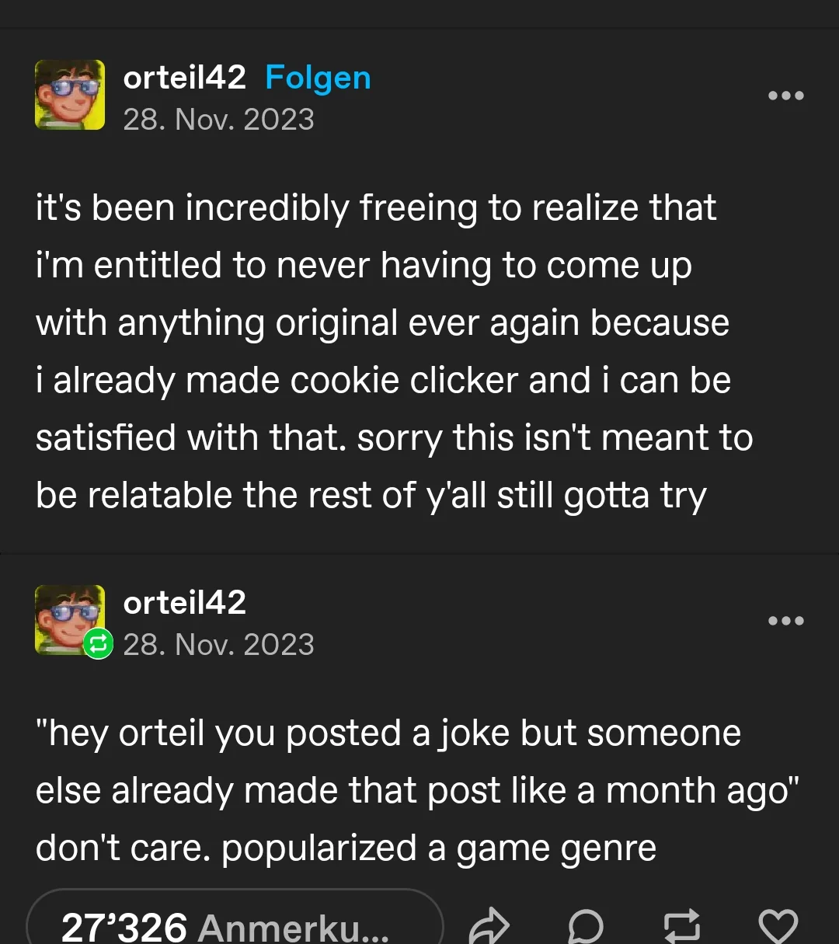Viewport: 839px width, 944px height.
Task: Follow orteil42 via the Folgen link
Action: point(318,78)
